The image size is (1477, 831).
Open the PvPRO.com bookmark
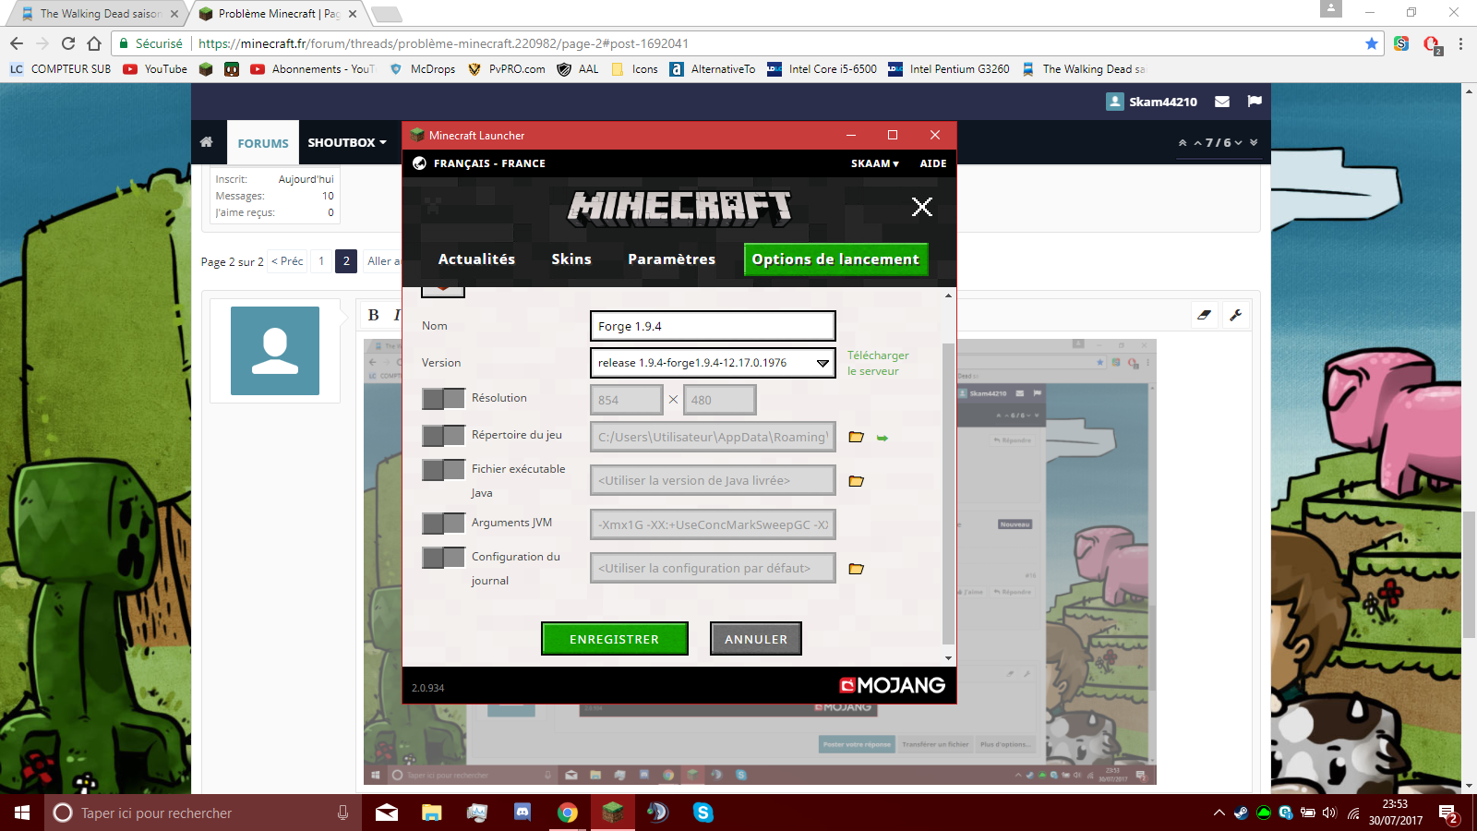(x=507, y=69)
